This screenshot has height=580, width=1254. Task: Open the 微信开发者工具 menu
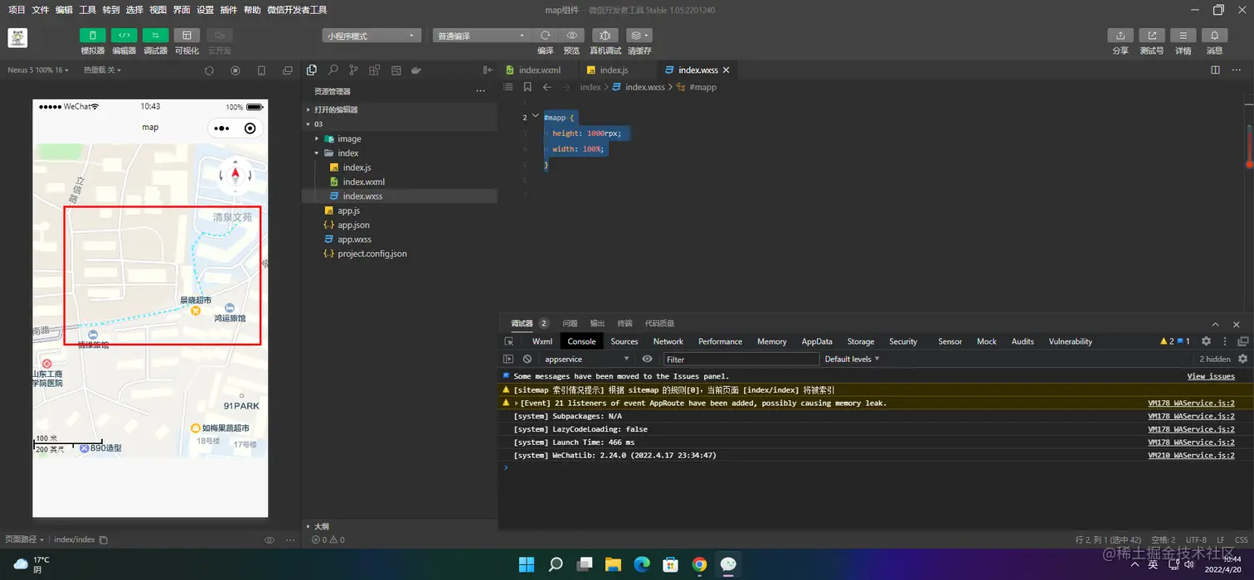297,10
